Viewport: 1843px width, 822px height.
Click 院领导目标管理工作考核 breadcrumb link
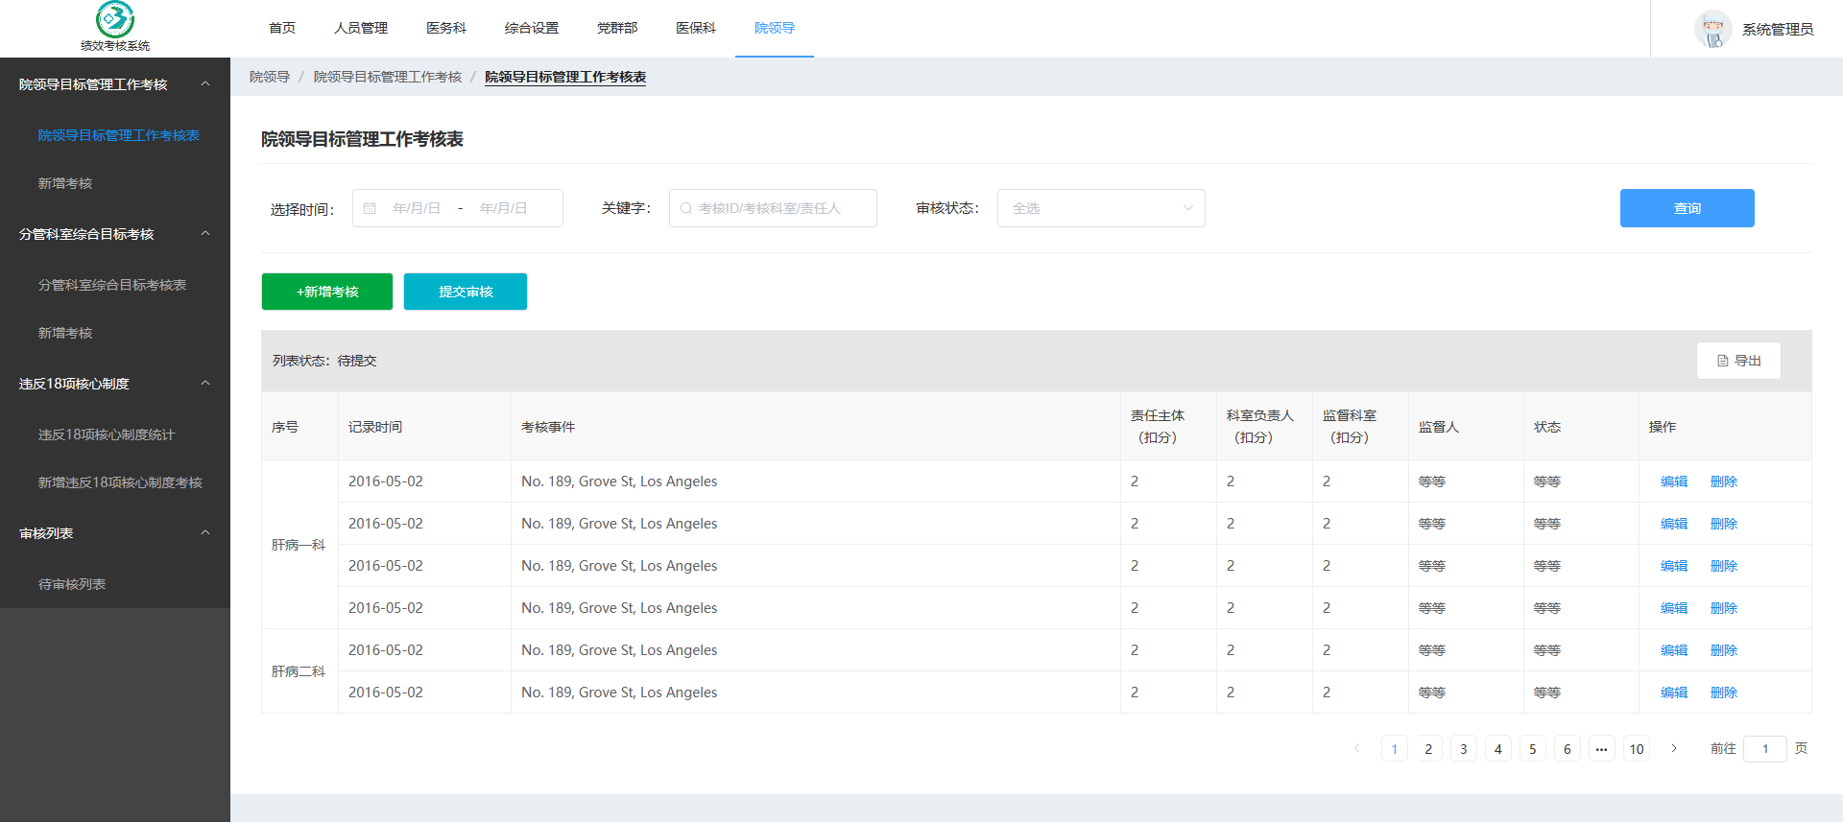(388, 77)
